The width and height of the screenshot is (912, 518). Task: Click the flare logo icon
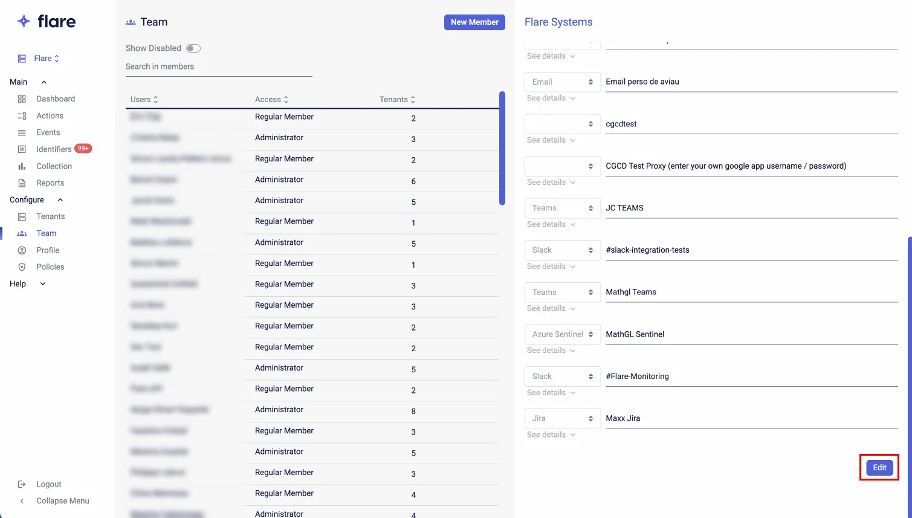point(24,21)
